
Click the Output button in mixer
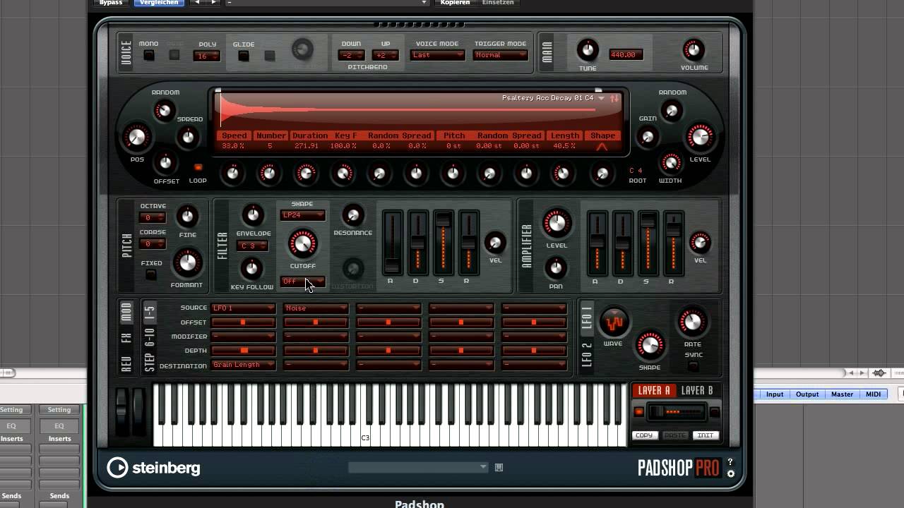click(x=807, y=394)
